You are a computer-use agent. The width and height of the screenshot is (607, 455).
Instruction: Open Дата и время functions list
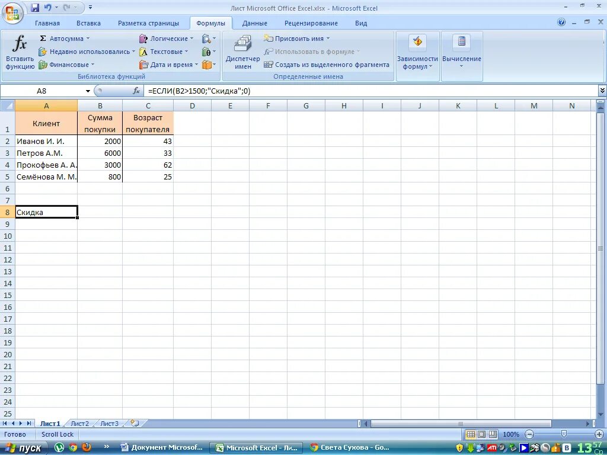tap(169, 65)
